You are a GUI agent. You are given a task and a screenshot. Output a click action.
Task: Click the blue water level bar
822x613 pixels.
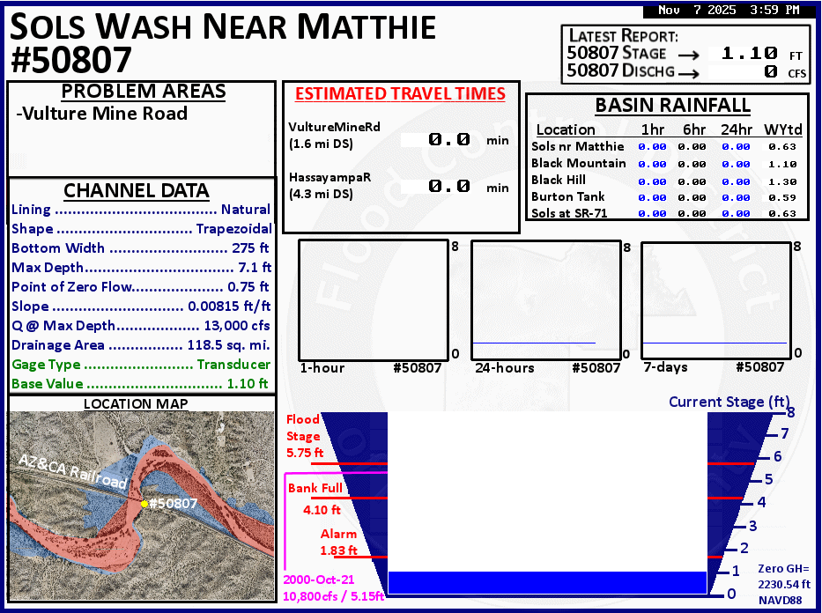(547, 582)
